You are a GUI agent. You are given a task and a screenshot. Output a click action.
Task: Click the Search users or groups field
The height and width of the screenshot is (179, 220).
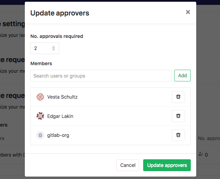(101, 76)
